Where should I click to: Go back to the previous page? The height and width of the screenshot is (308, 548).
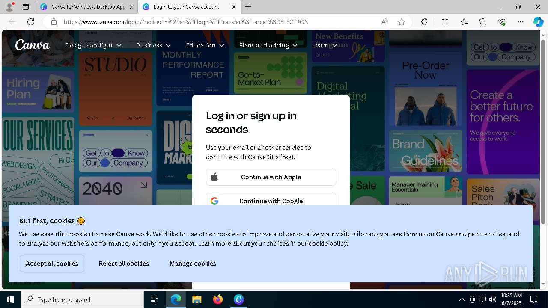[x=12, y=22]
